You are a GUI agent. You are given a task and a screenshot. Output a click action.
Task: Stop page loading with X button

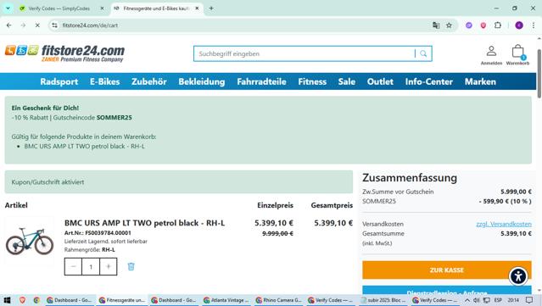pos(37,25)
